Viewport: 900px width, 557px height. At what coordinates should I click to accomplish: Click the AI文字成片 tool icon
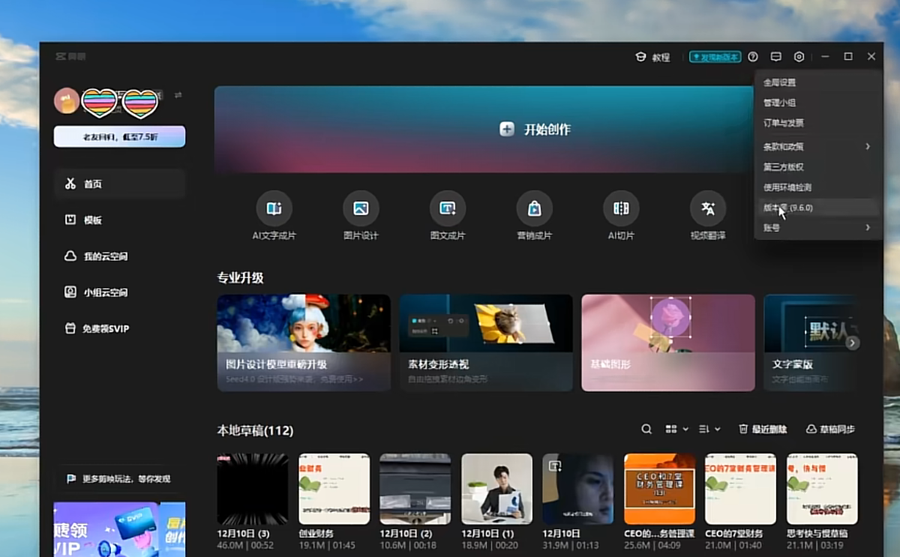coord(274,209)
